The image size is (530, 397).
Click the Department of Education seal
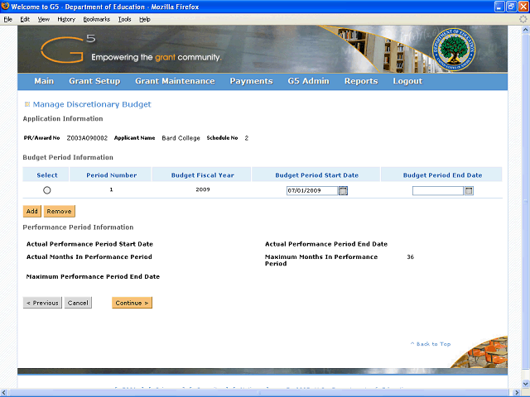pyautogui.click(x=453, y=50)
